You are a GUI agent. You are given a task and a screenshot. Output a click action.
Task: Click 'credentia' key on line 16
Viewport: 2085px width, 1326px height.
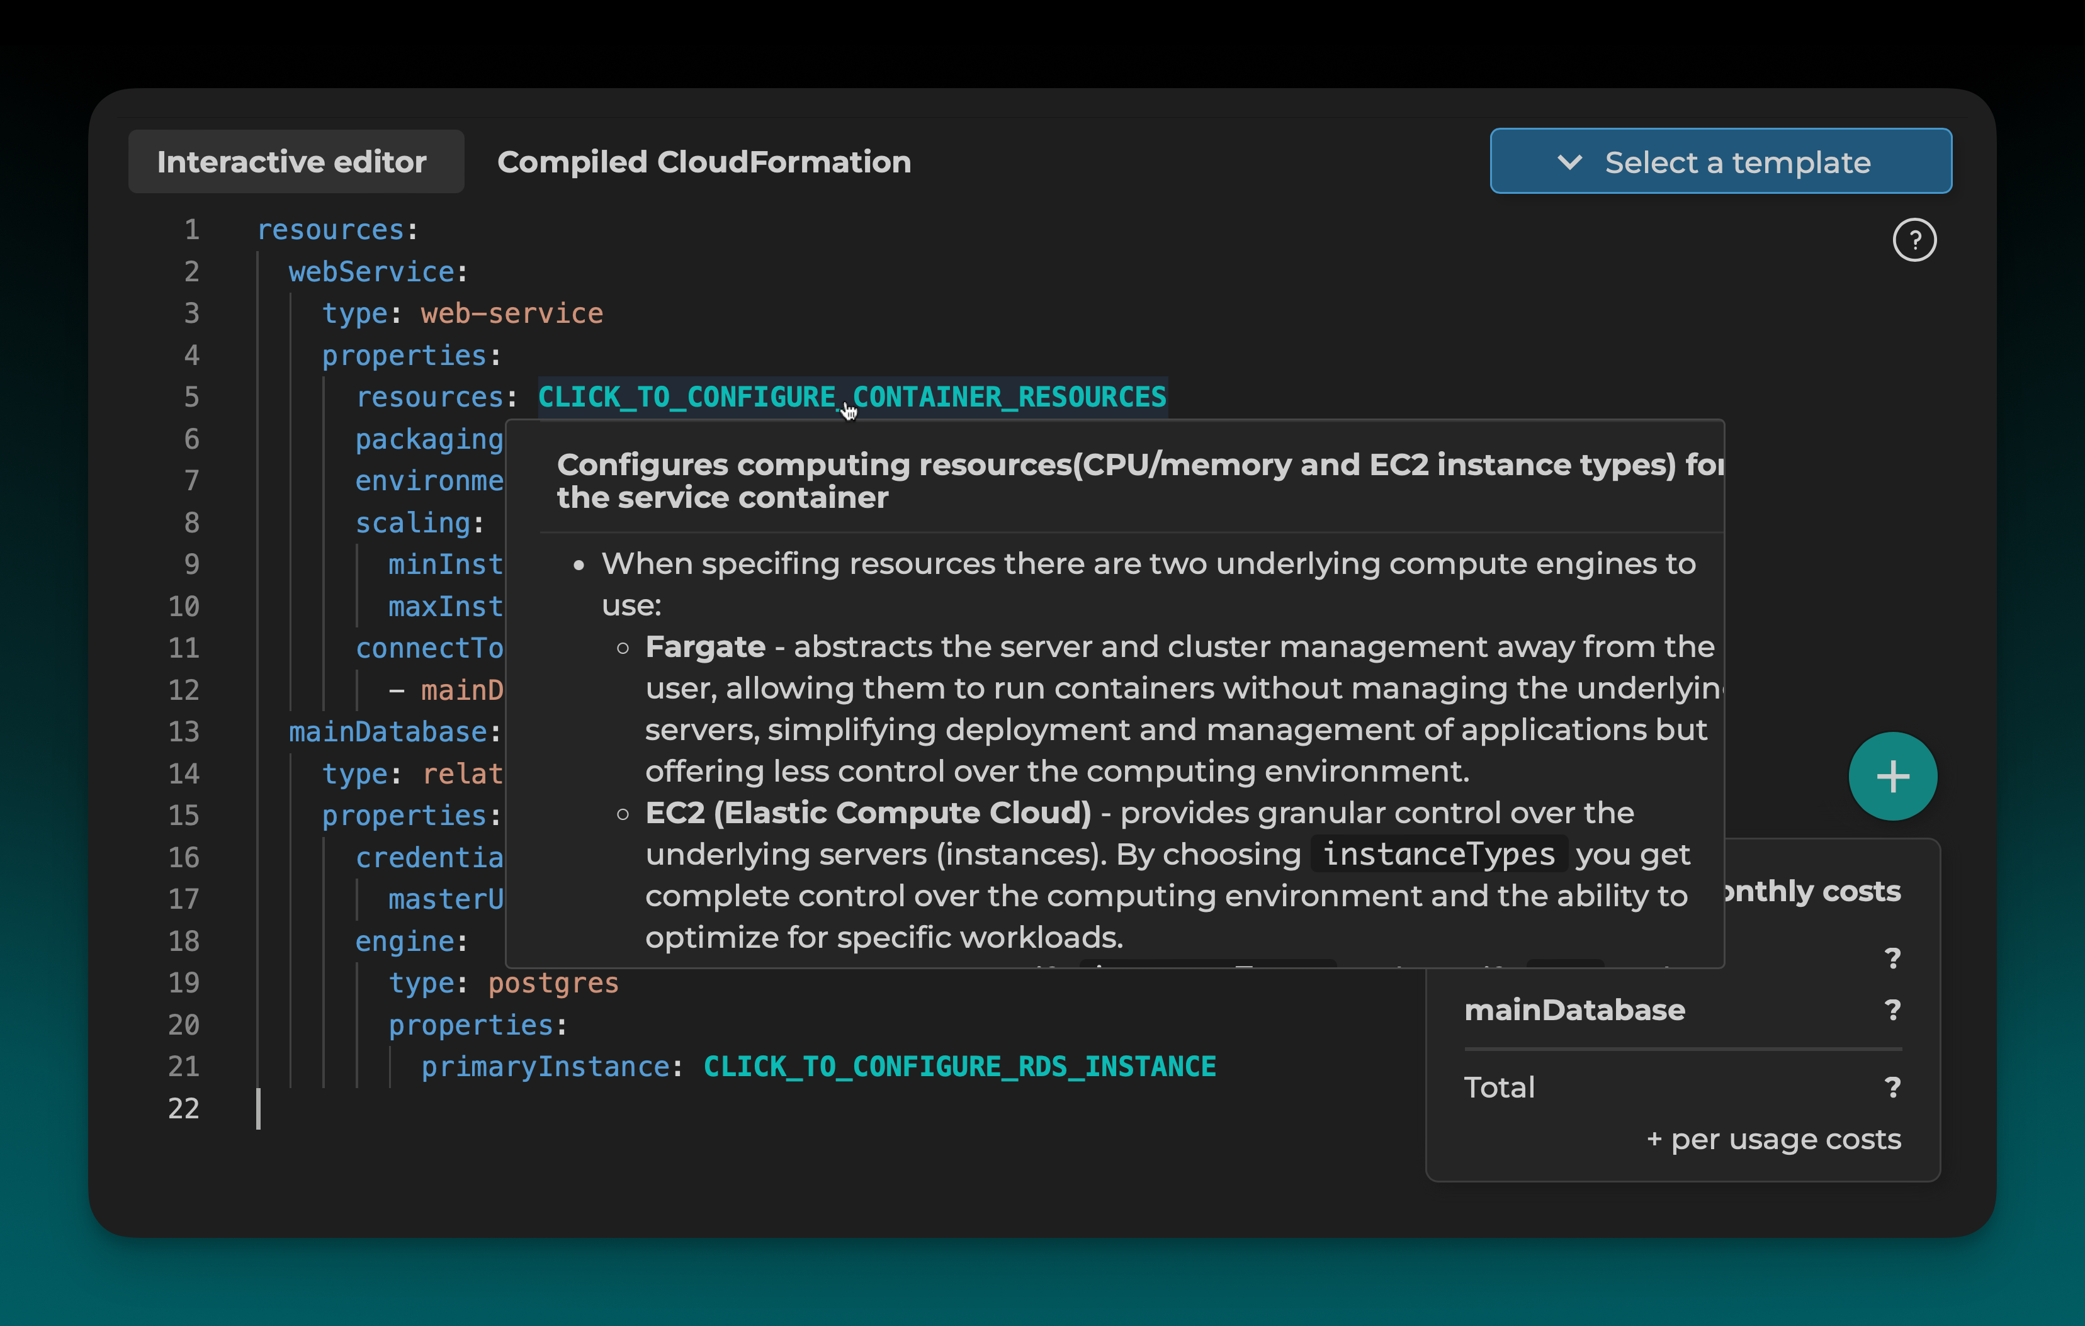click(429, 858)
